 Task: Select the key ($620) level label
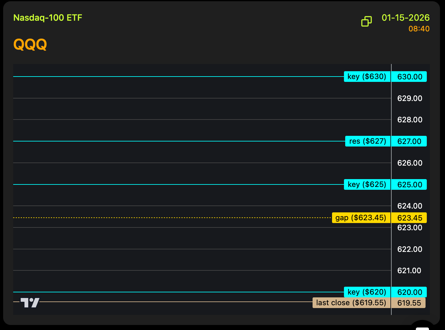(367, 292)
